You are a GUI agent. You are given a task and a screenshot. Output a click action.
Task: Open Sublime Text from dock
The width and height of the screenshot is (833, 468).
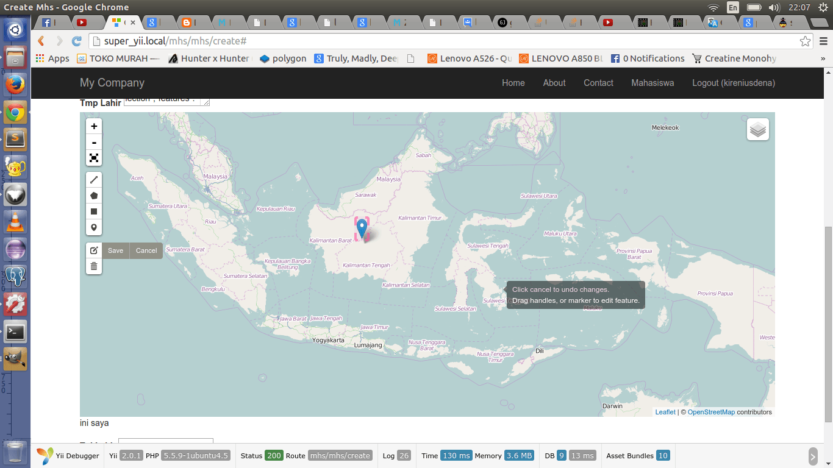coord(15,139)
